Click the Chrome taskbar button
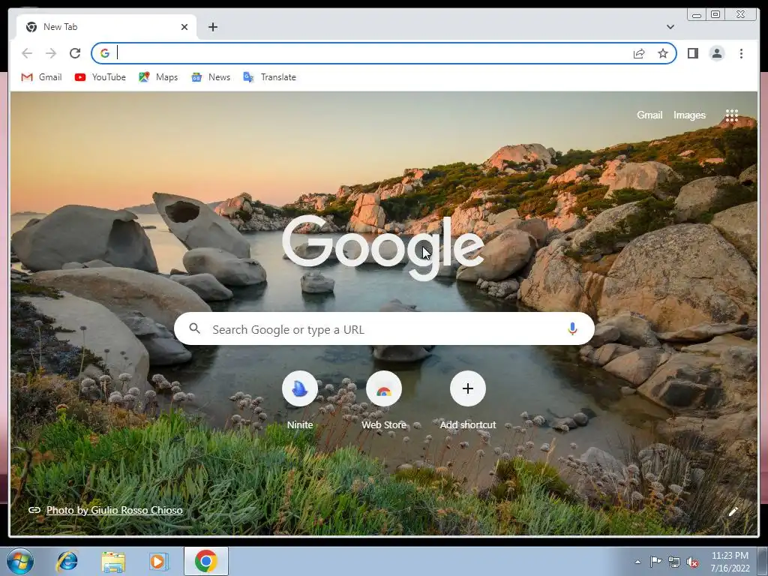768x576 pixels. click(x=206, y=561)
